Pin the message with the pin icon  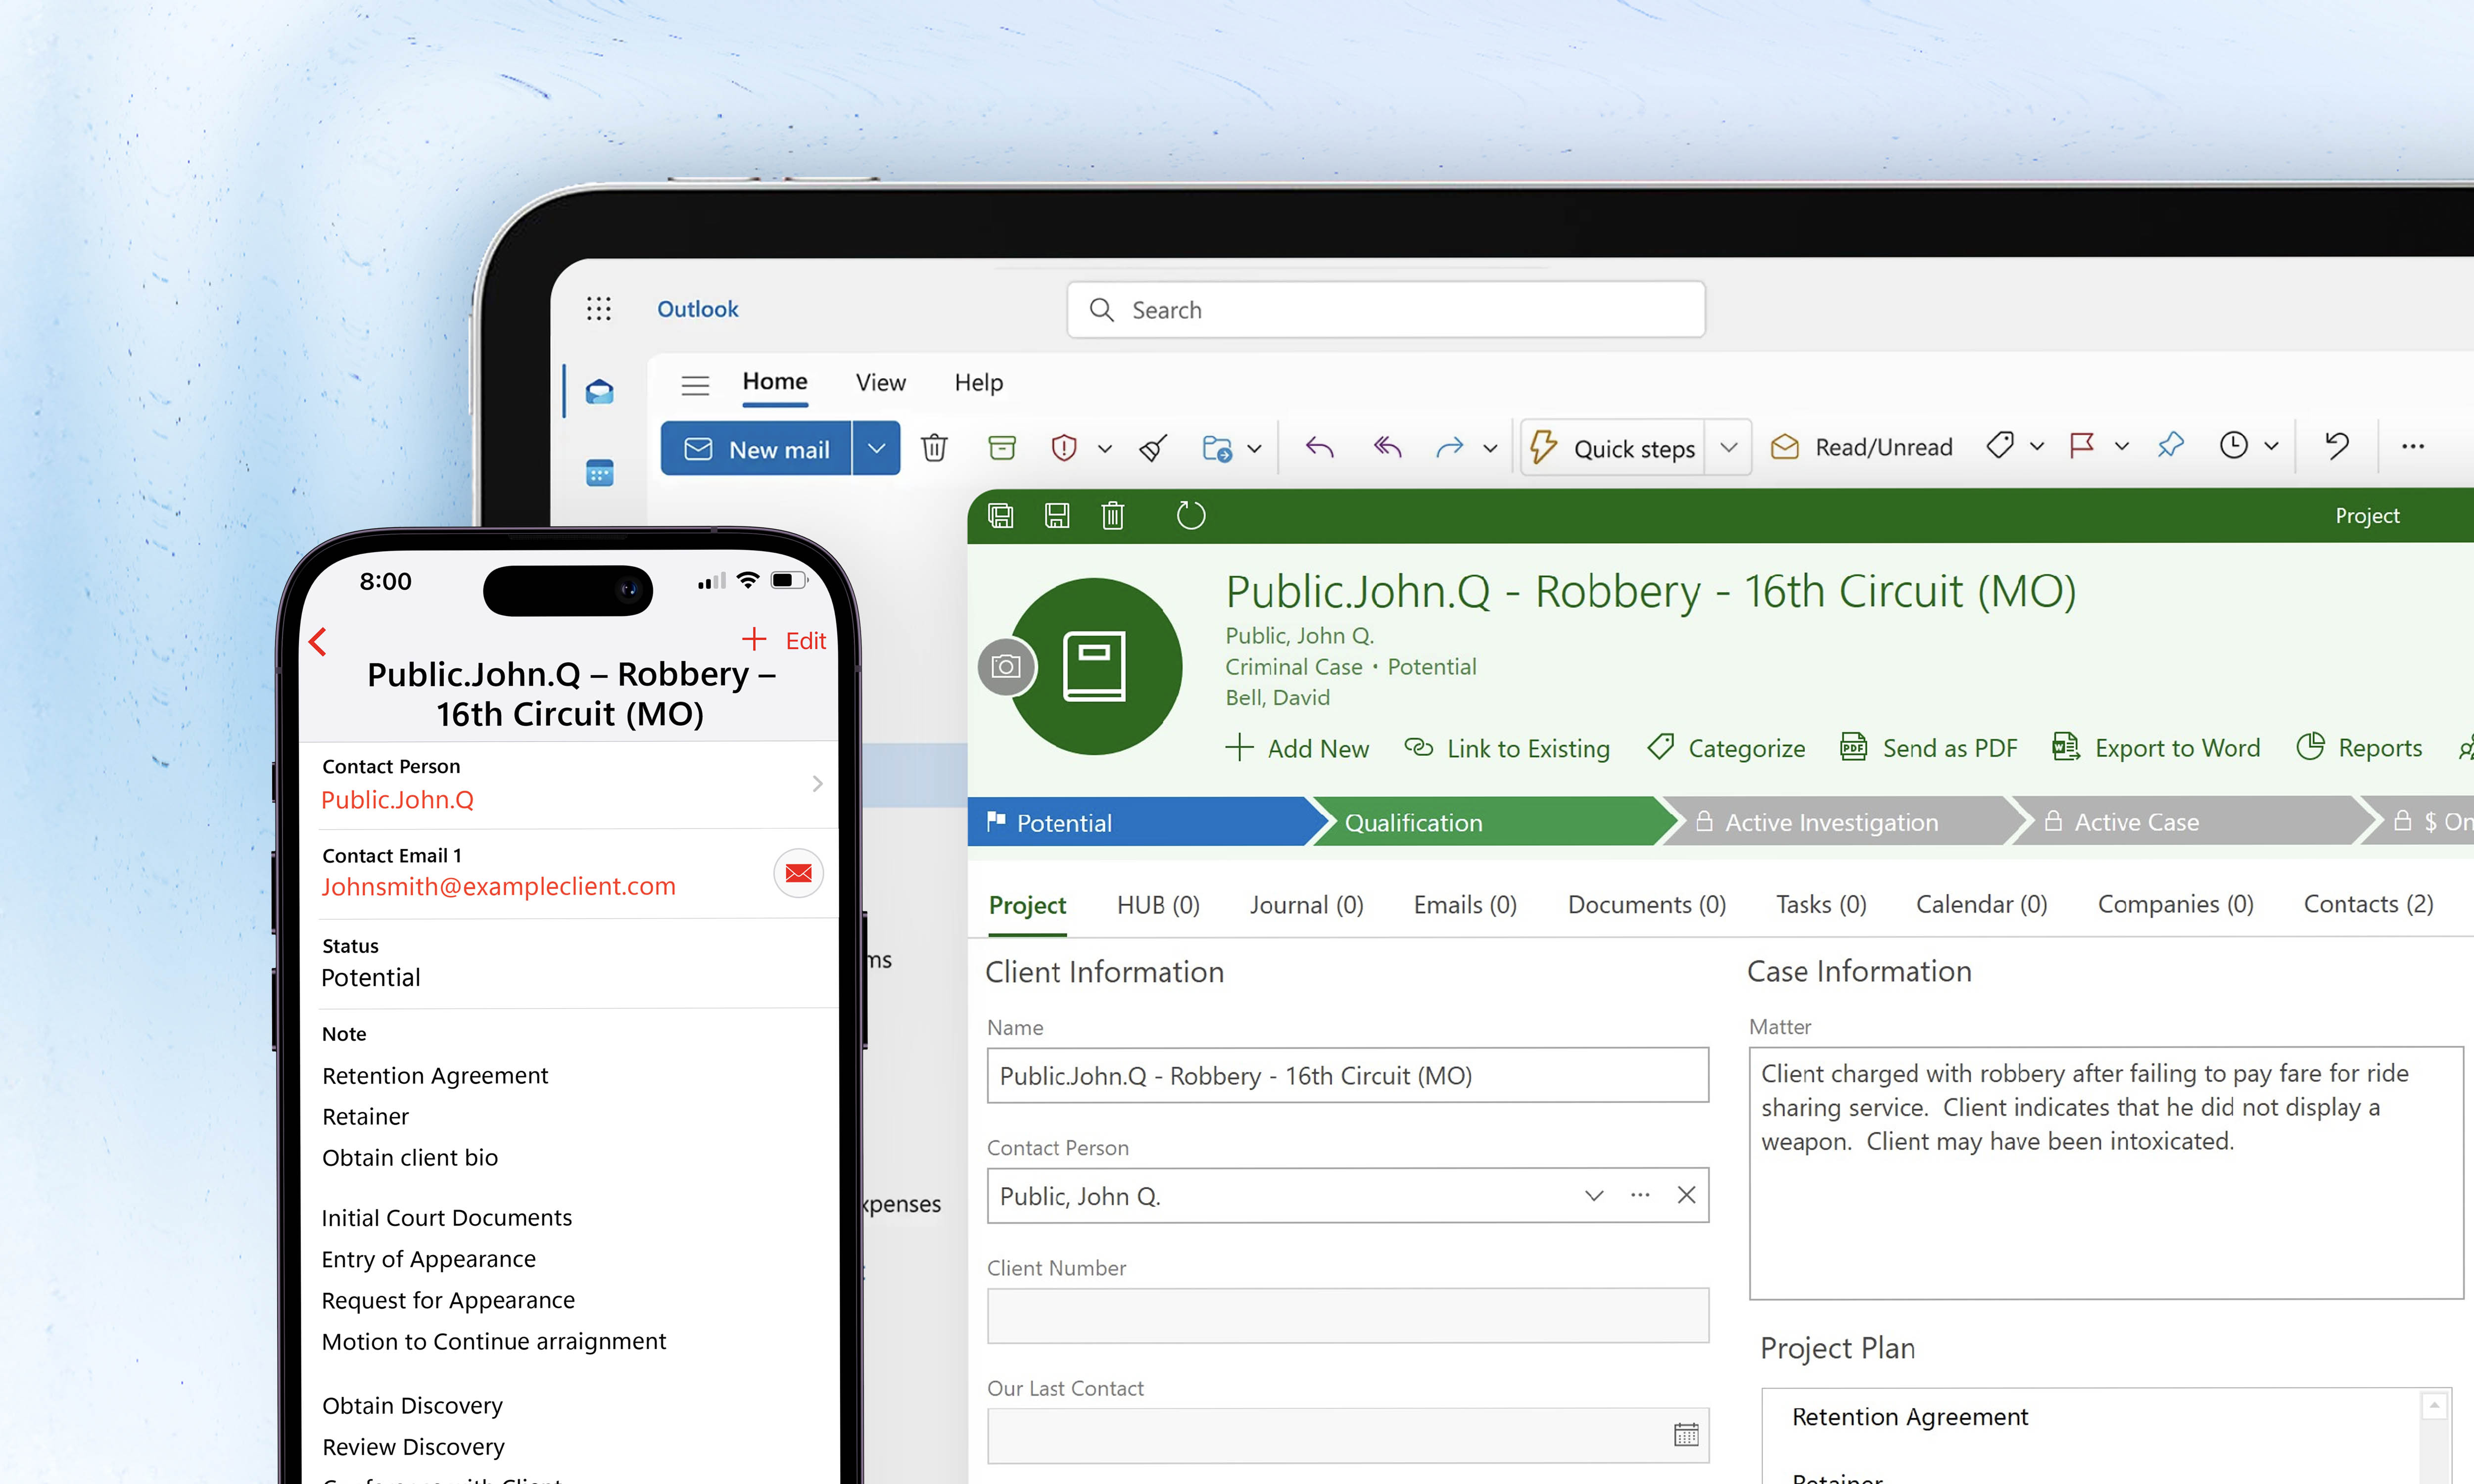tap(2170, 446)
